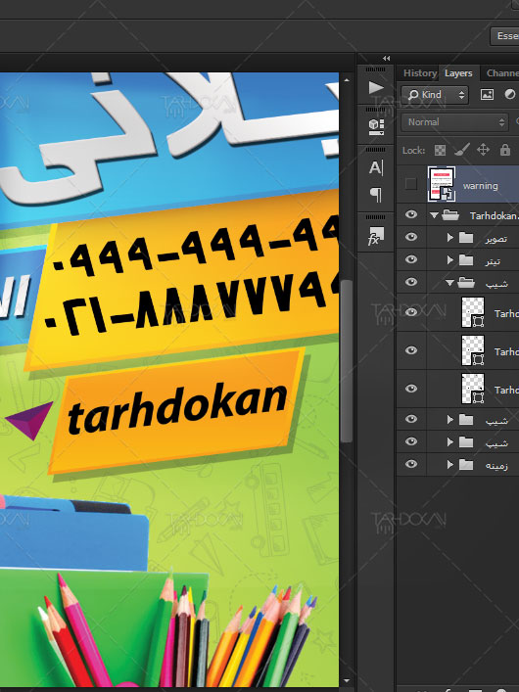Hide the تیتر group
This screenshot has width=519, height=692.
click(411, 259)
